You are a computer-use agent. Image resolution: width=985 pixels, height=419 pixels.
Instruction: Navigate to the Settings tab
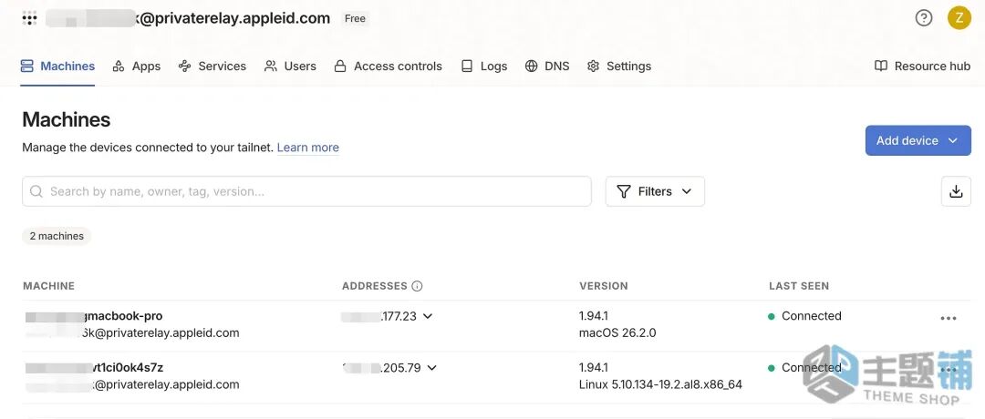pyautogui.click(x=619, y=66)
